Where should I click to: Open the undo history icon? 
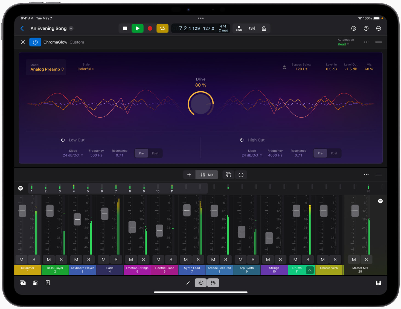pyautogui.click(x=353, y=28)
